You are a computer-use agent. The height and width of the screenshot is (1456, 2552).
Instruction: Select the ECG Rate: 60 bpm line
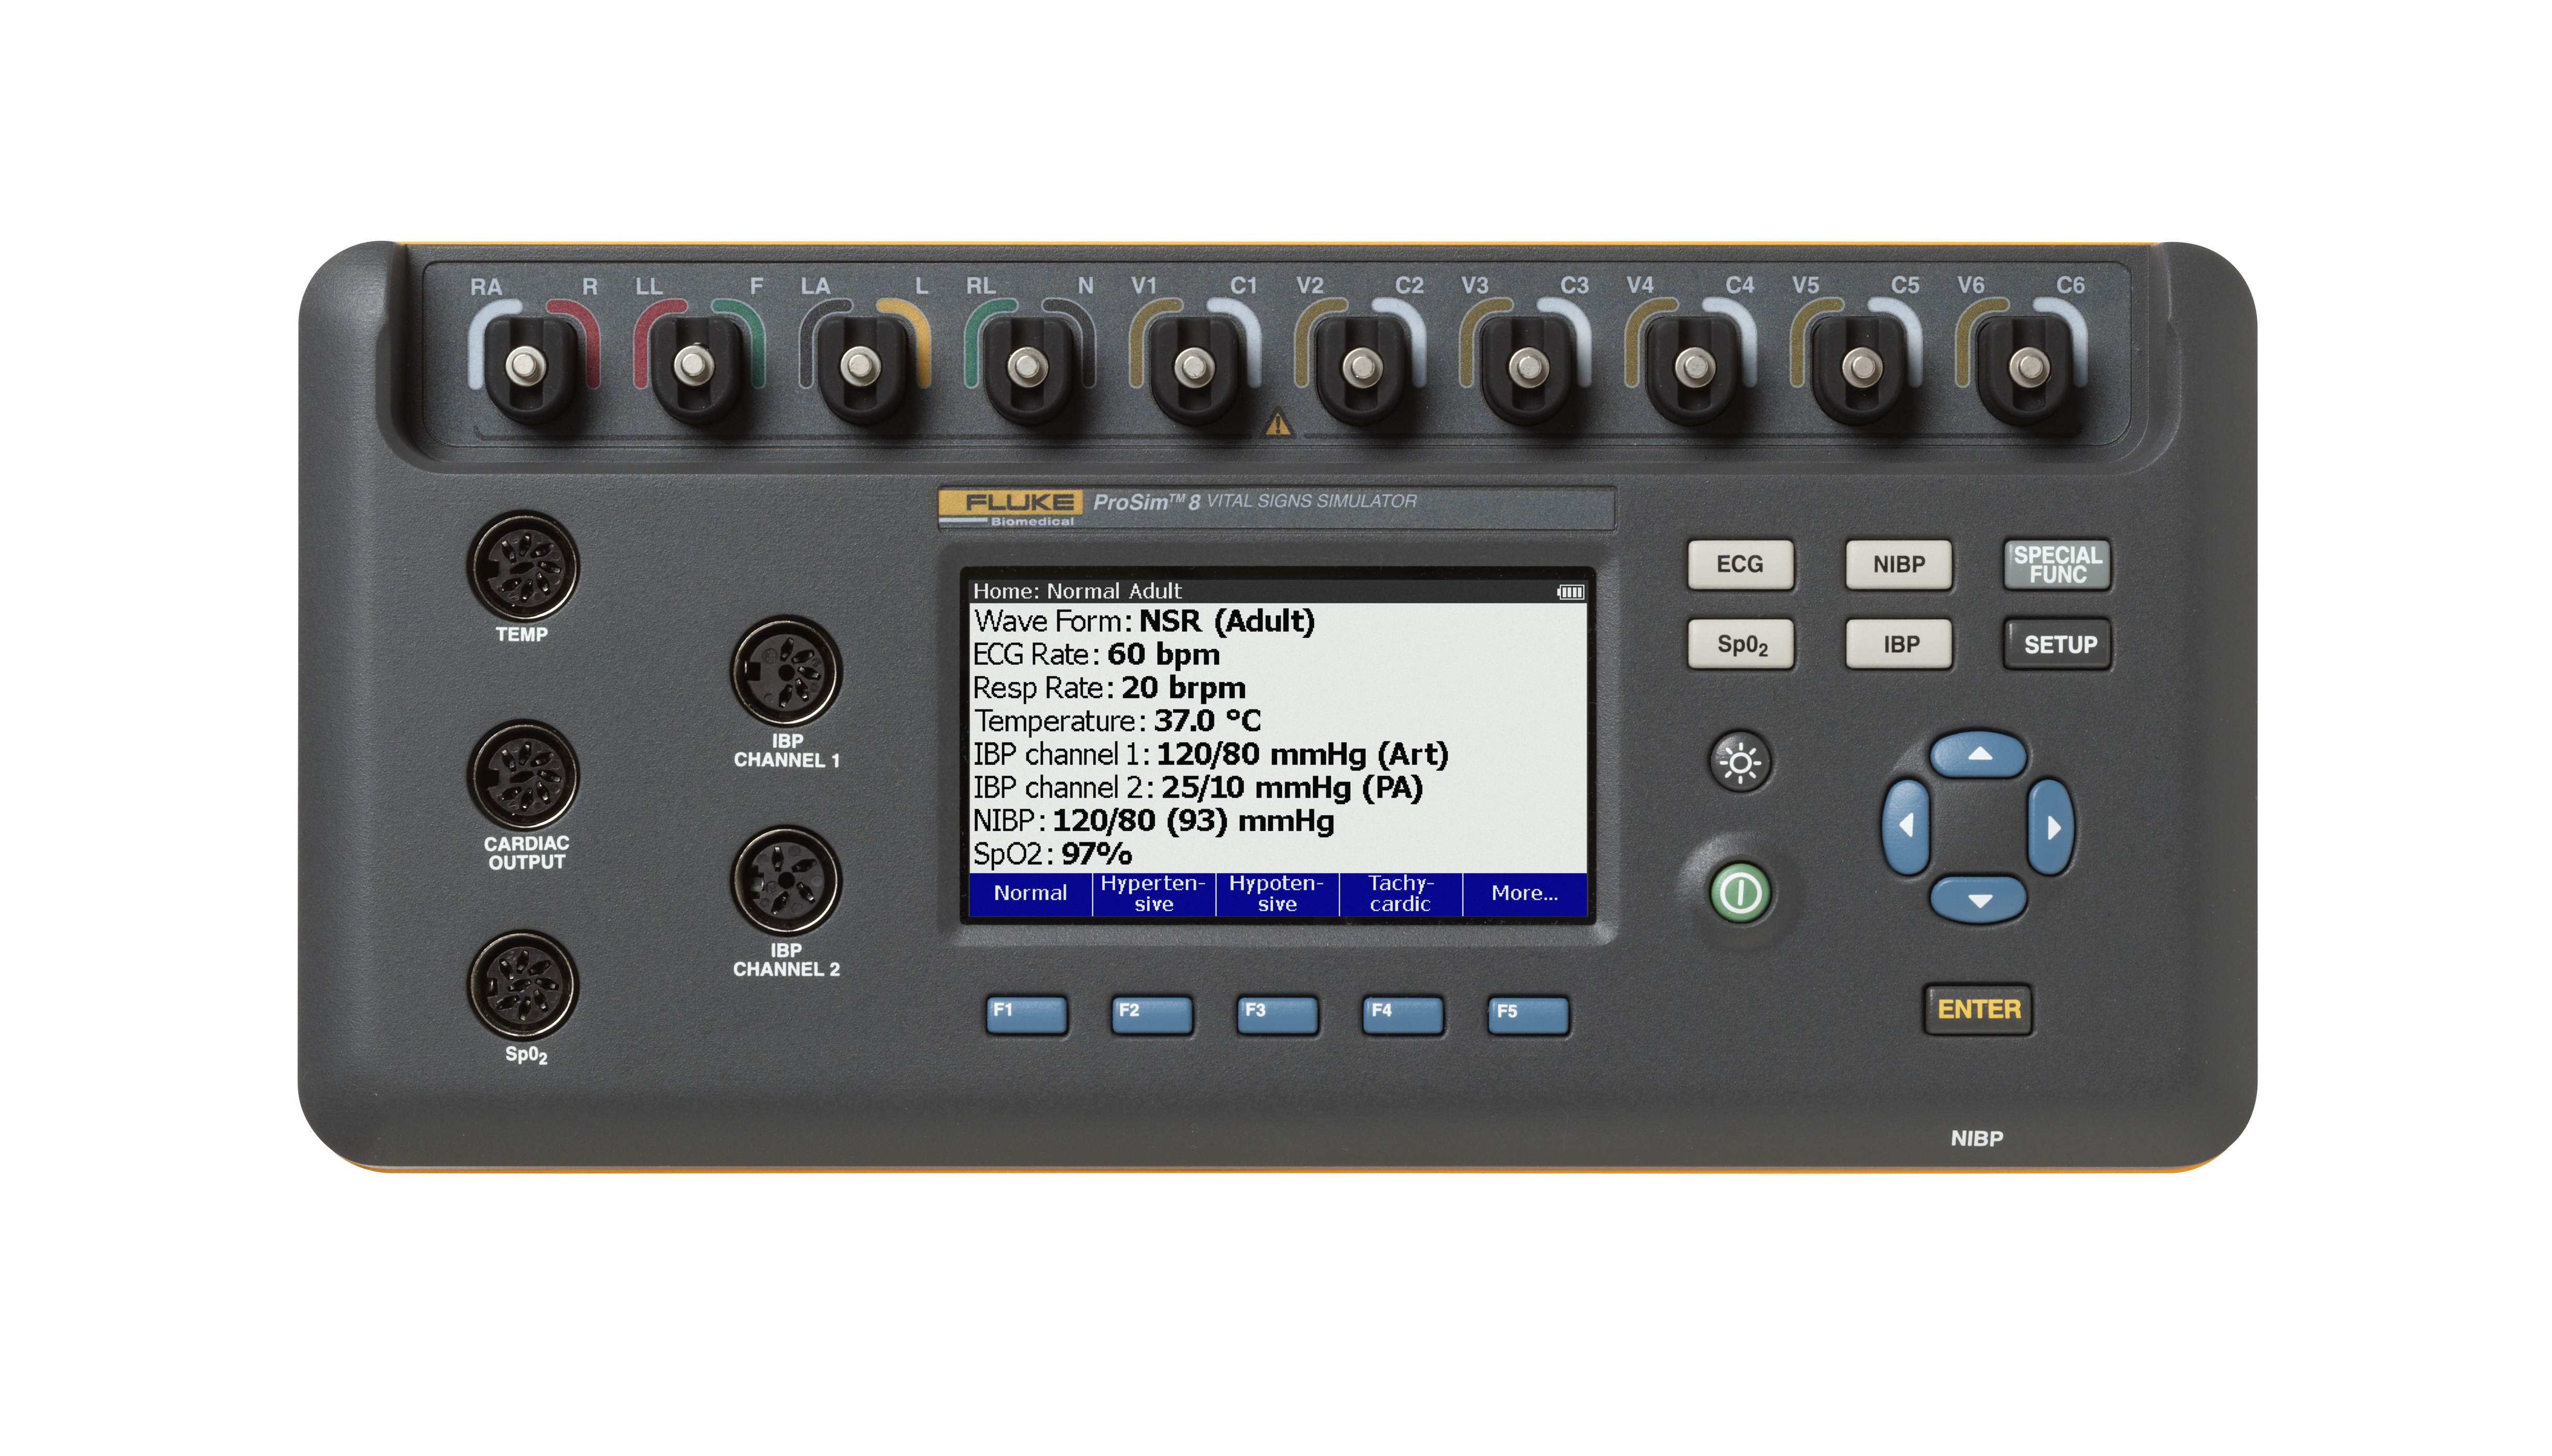(x=1096, y=655)
